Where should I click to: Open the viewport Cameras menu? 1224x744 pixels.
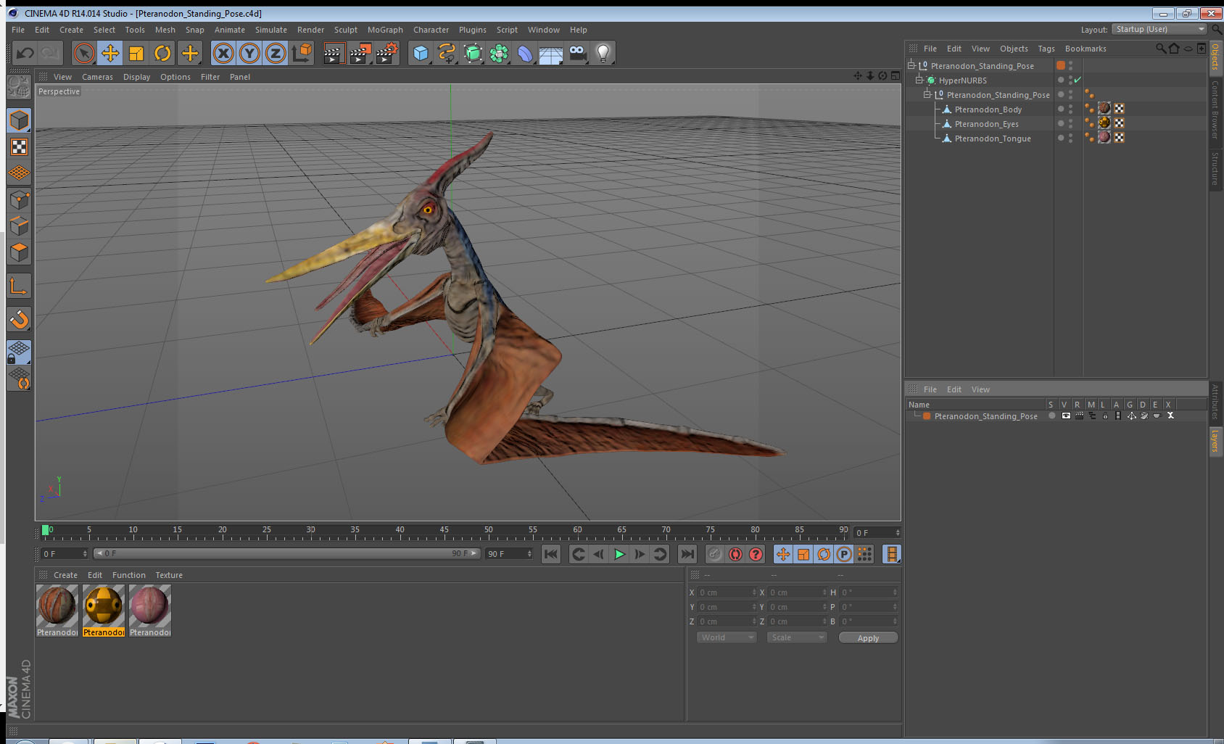point(97,77)
